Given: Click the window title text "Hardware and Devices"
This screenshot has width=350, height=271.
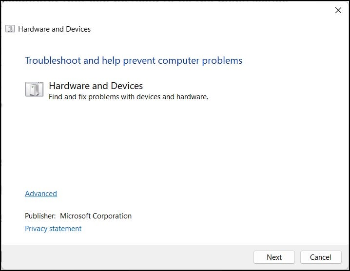Looking at the screenshot, I should [x=55, y=29].
